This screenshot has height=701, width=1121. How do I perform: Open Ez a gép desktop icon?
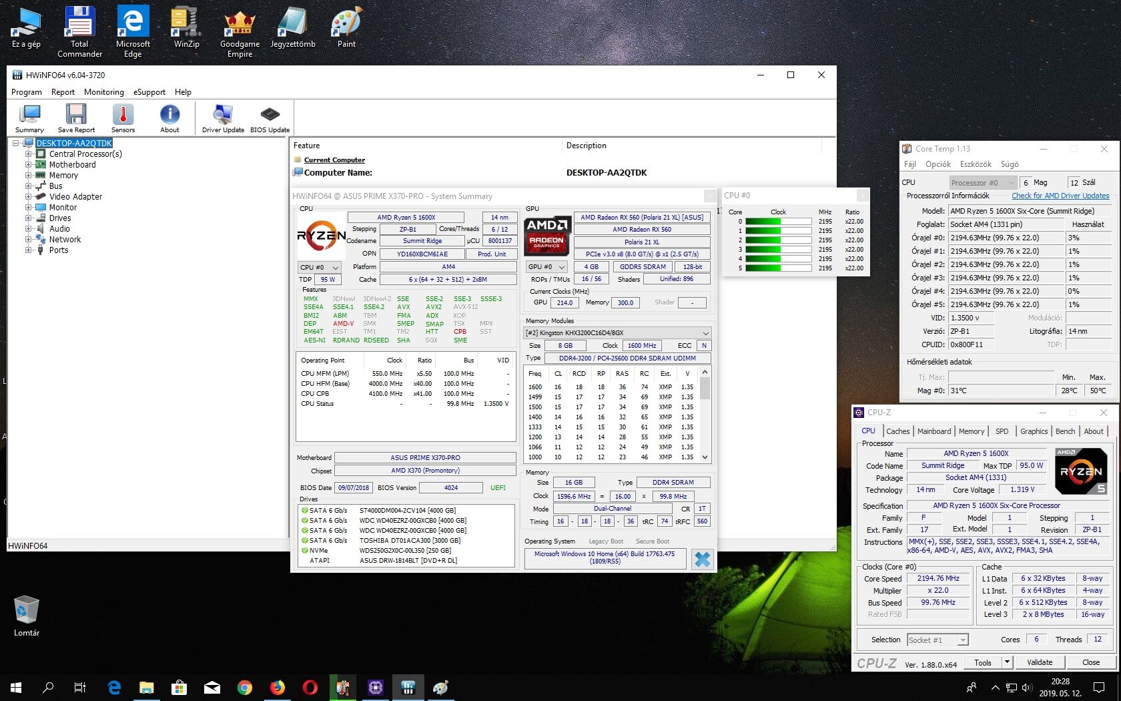26,28
